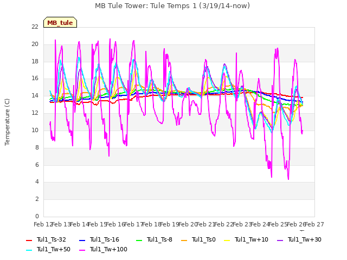The image size is (347, 260).
Task: Click the x-axis date label Feb 20
Action: click(188, 224)
